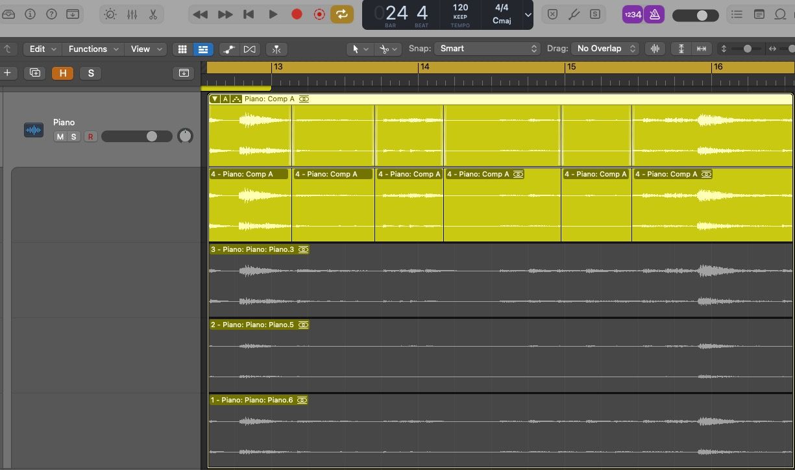Toggle Flex view icon
Image resolution: width=795 pixels, height=470 pixels.
[249, 49]
